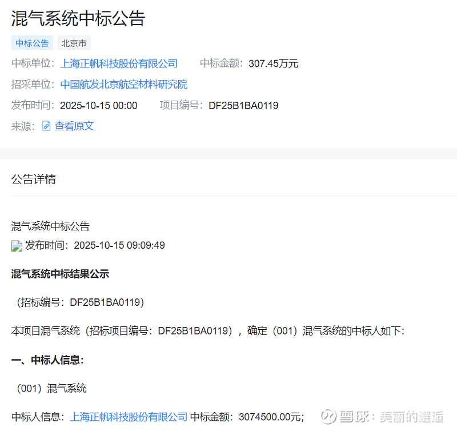Click the 公告详情 section heading
The width and height of the screenshot is (457, 431).
coord(34,179)
